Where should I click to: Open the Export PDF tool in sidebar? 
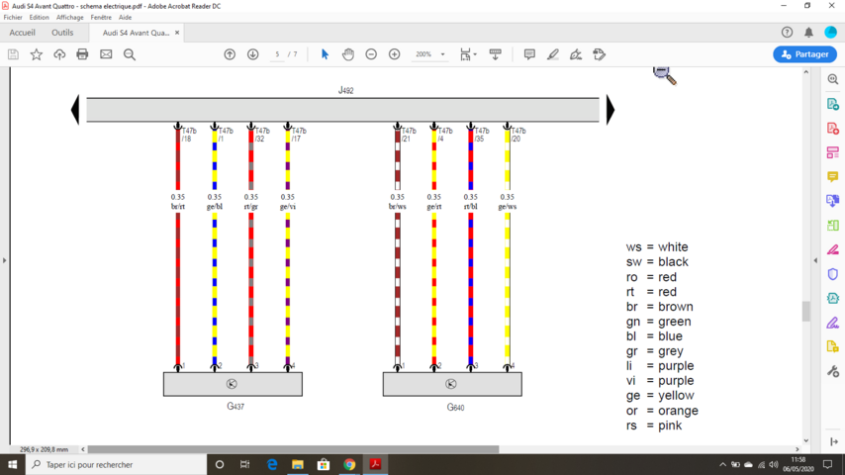tap(833, 104)
